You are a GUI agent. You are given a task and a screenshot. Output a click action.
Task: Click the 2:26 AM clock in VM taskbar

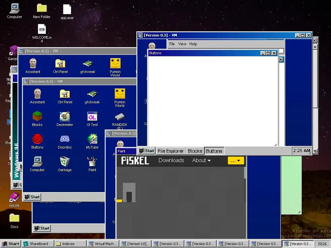302,150
